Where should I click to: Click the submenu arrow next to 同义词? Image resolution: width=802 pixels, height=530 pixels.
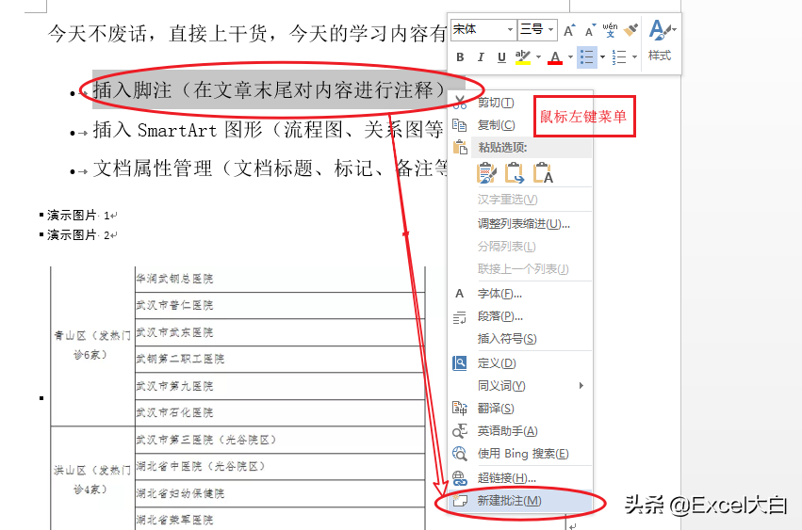581,385
